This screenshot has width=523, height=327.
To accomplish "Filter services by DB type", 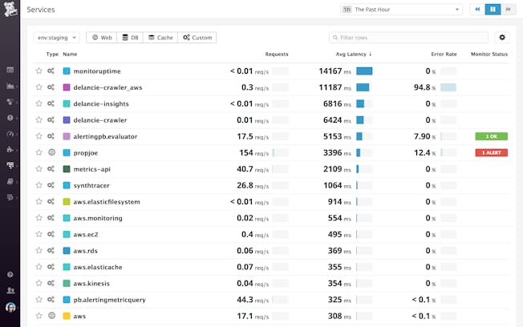I will 130,38.
